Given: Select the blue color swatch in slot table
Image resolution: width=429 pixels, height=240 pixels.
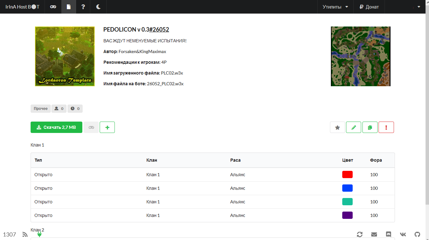Looking at the screenshot, I should [347, 188].
